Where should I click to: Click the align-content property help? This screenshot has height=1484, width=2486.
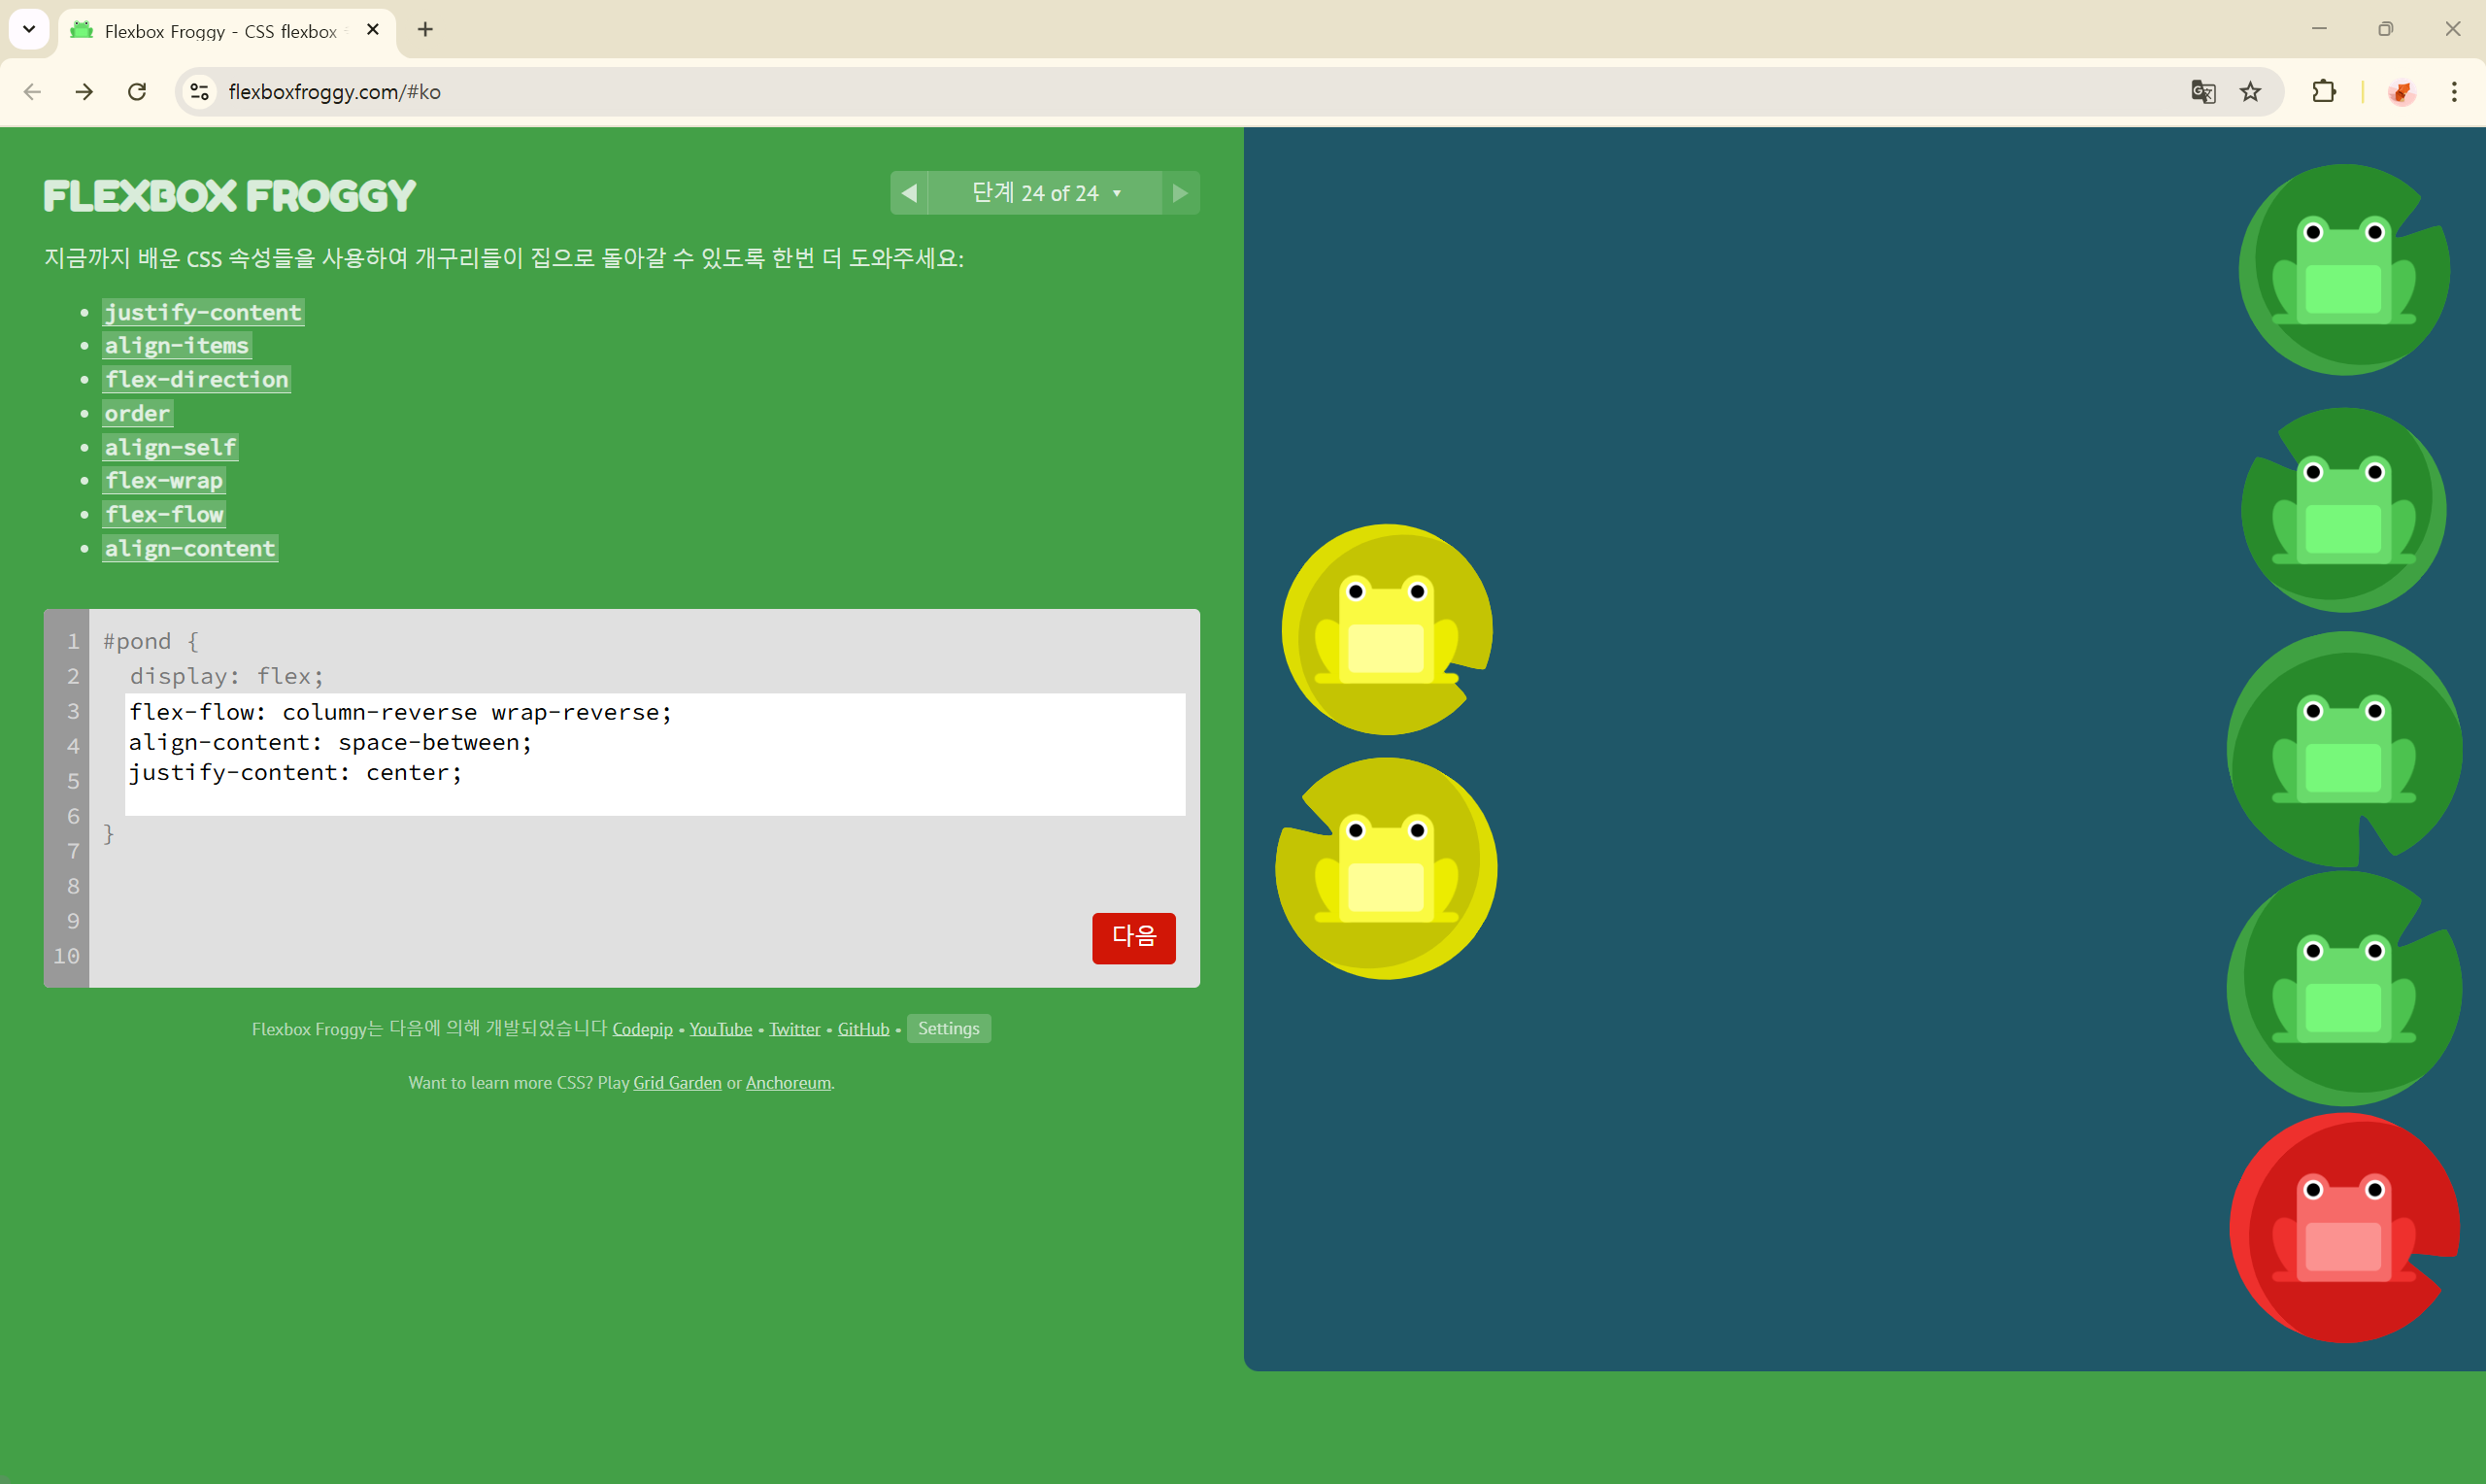point(190,548)
